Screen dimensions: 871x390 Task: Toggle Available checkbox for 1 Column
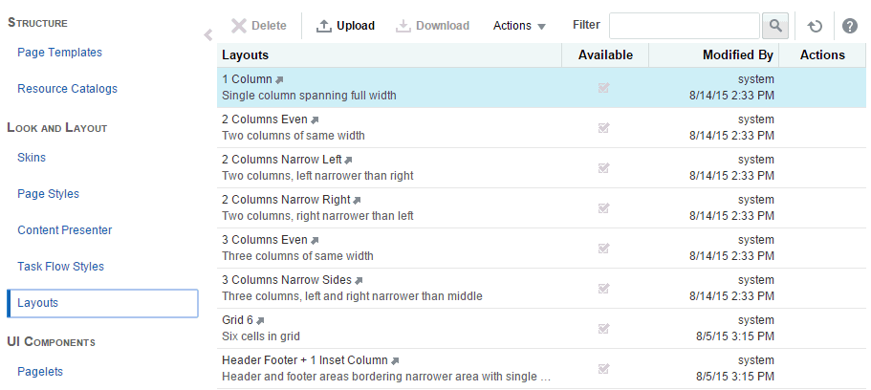pos(604,88)
